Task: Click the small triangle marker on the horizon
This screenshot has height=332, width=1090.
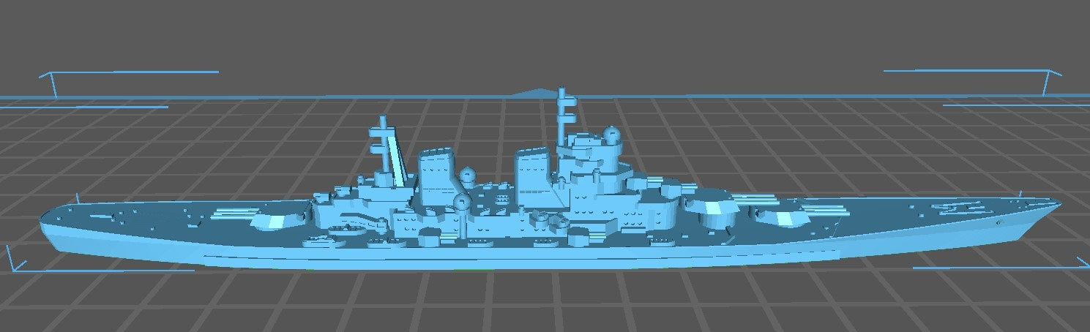Action: (540, 92)
